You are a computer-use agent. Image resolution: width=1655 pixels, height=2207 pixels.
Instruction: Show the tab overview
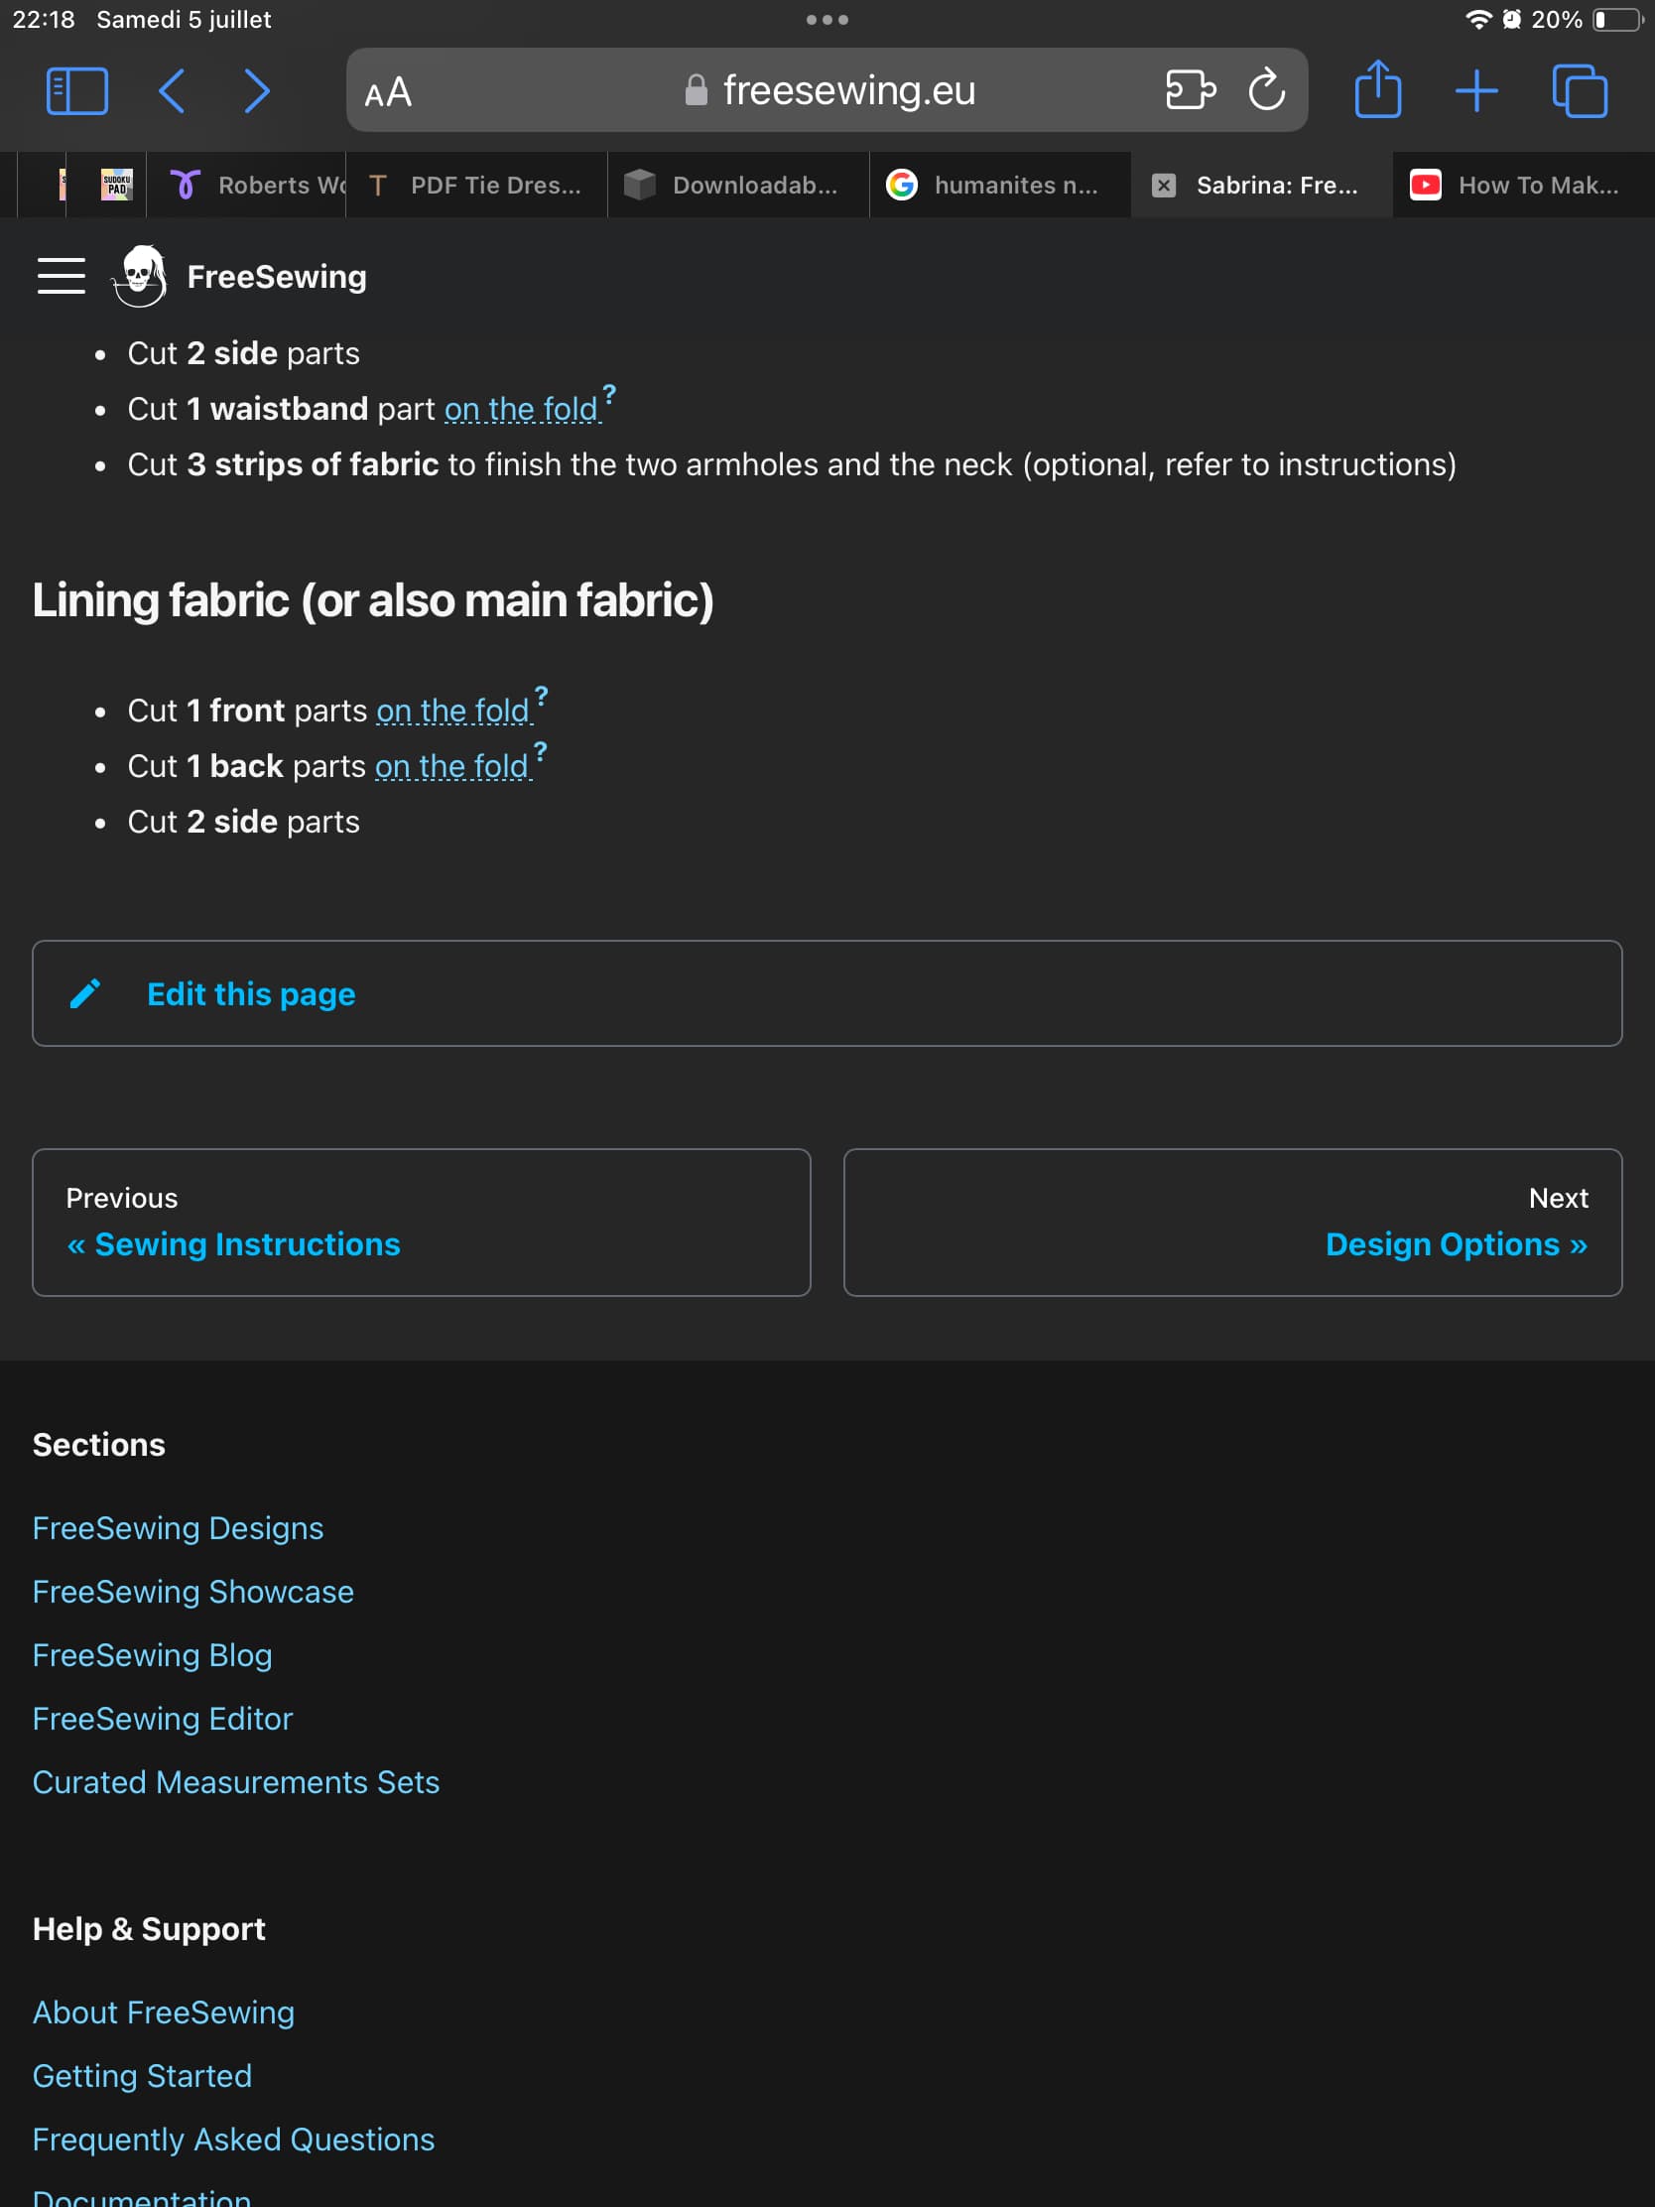click(1581, 90)
